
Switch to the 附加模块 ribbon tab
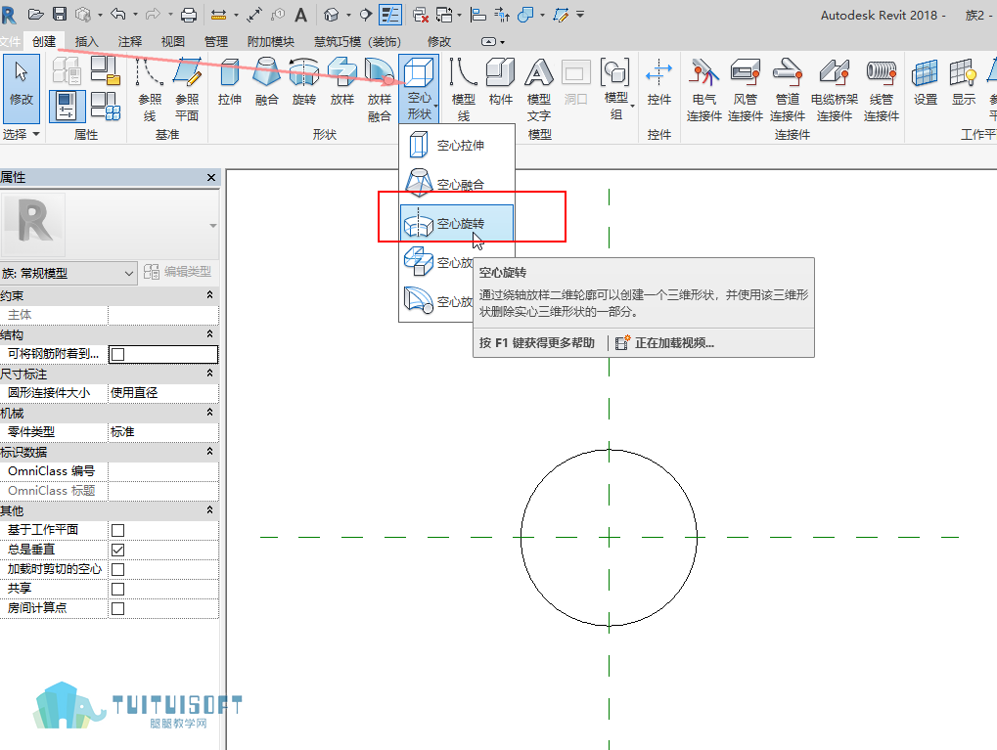click(271, 41)
